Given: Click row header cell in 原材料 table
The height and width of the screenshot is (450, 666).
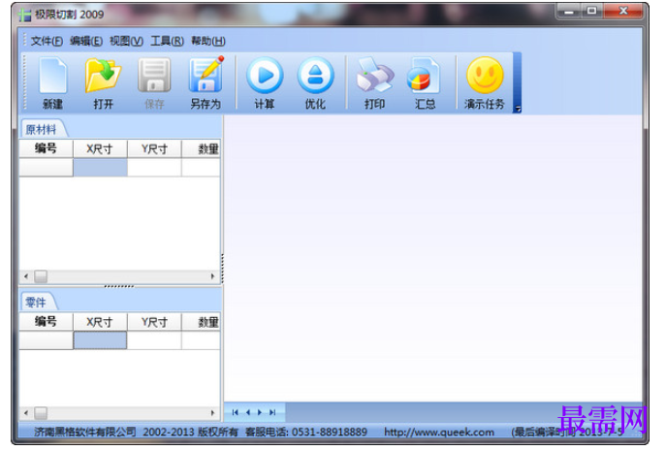Looking at the screenshot, I should [x=46, y=168].
